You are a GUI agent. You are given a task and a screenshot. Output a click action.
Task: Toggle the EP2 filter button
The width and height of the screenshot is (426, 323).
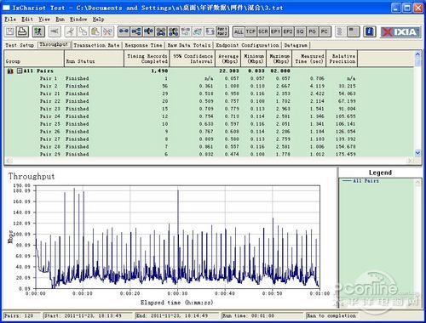288,31
